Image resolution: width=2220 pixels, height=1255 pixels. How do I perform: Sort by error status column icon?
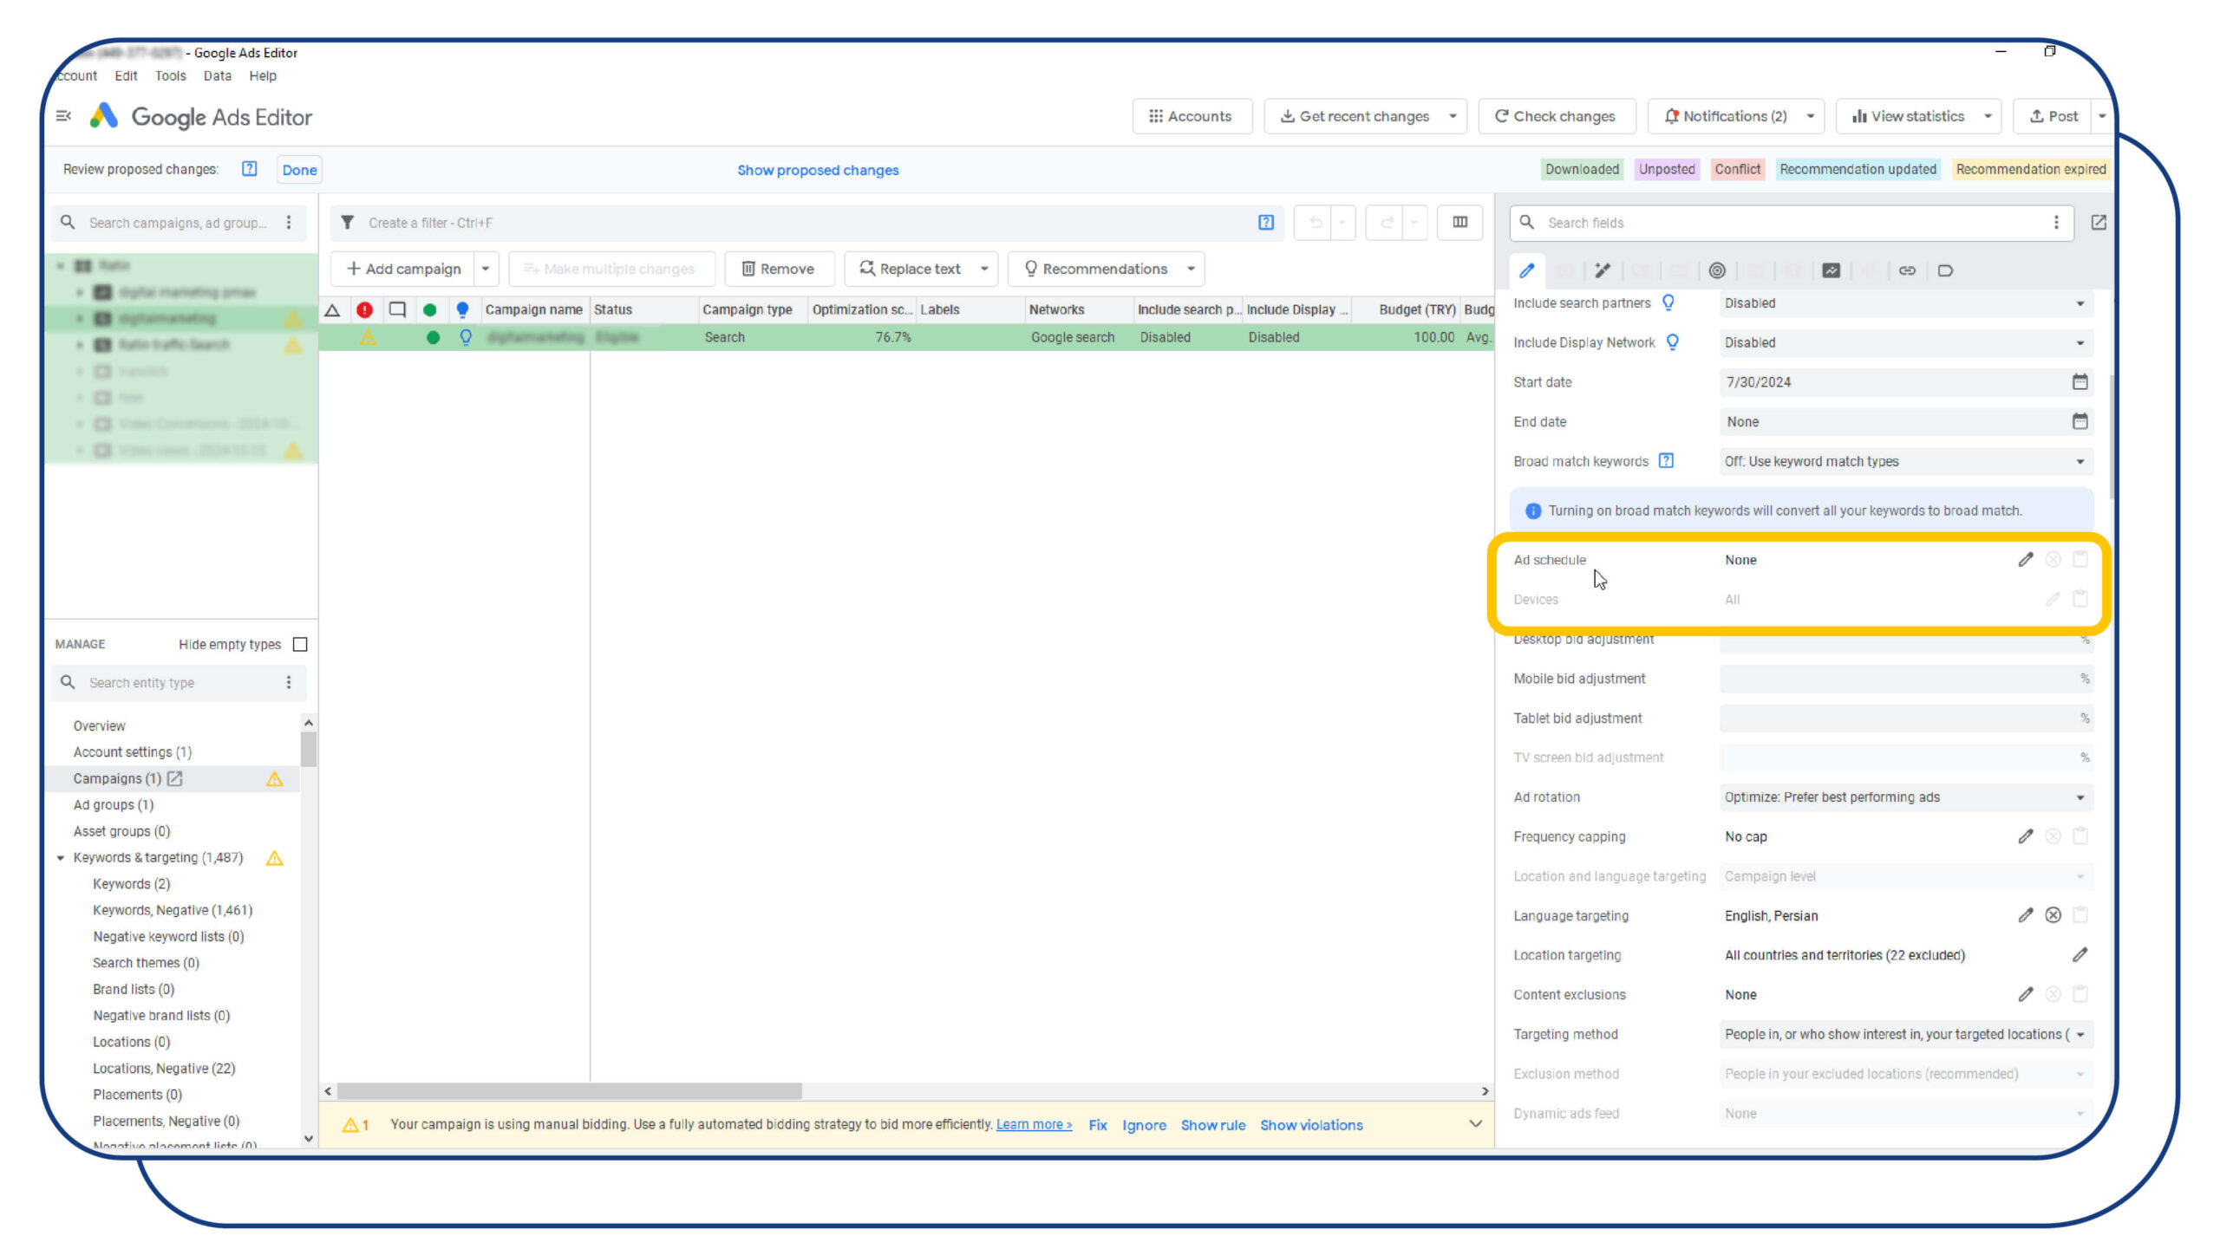pyautogui.click(x=365, y=309)
